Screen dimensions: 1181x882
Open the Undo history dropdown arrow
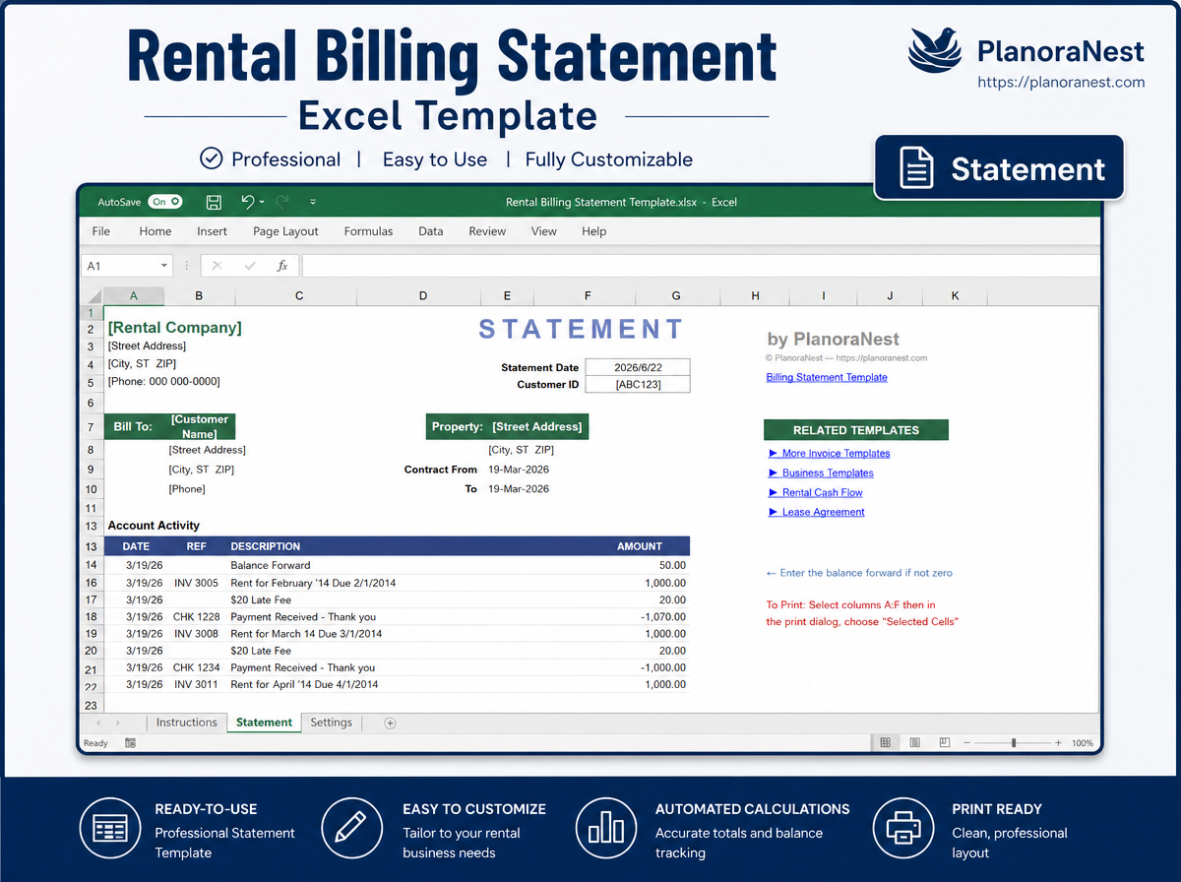pos(262,203)
